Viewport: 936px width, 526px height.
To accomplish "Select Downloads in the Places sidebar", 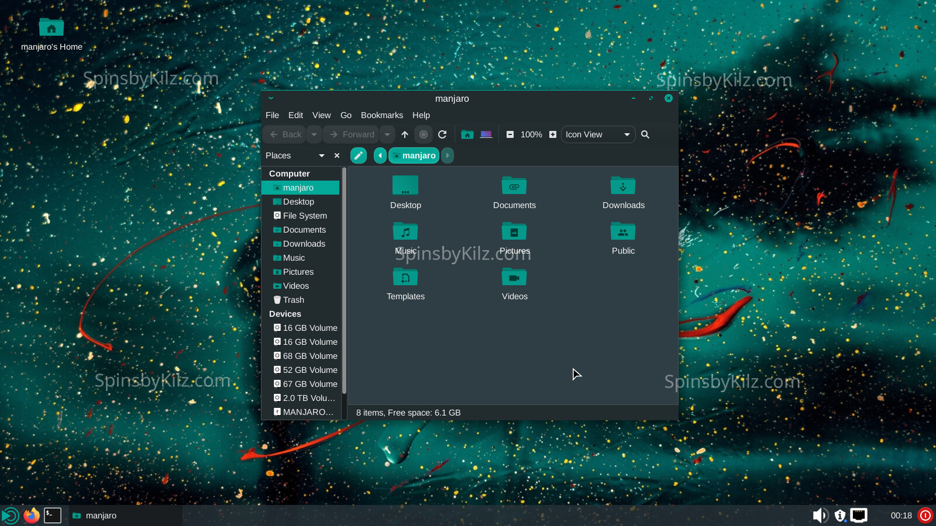I will (301, 244).
